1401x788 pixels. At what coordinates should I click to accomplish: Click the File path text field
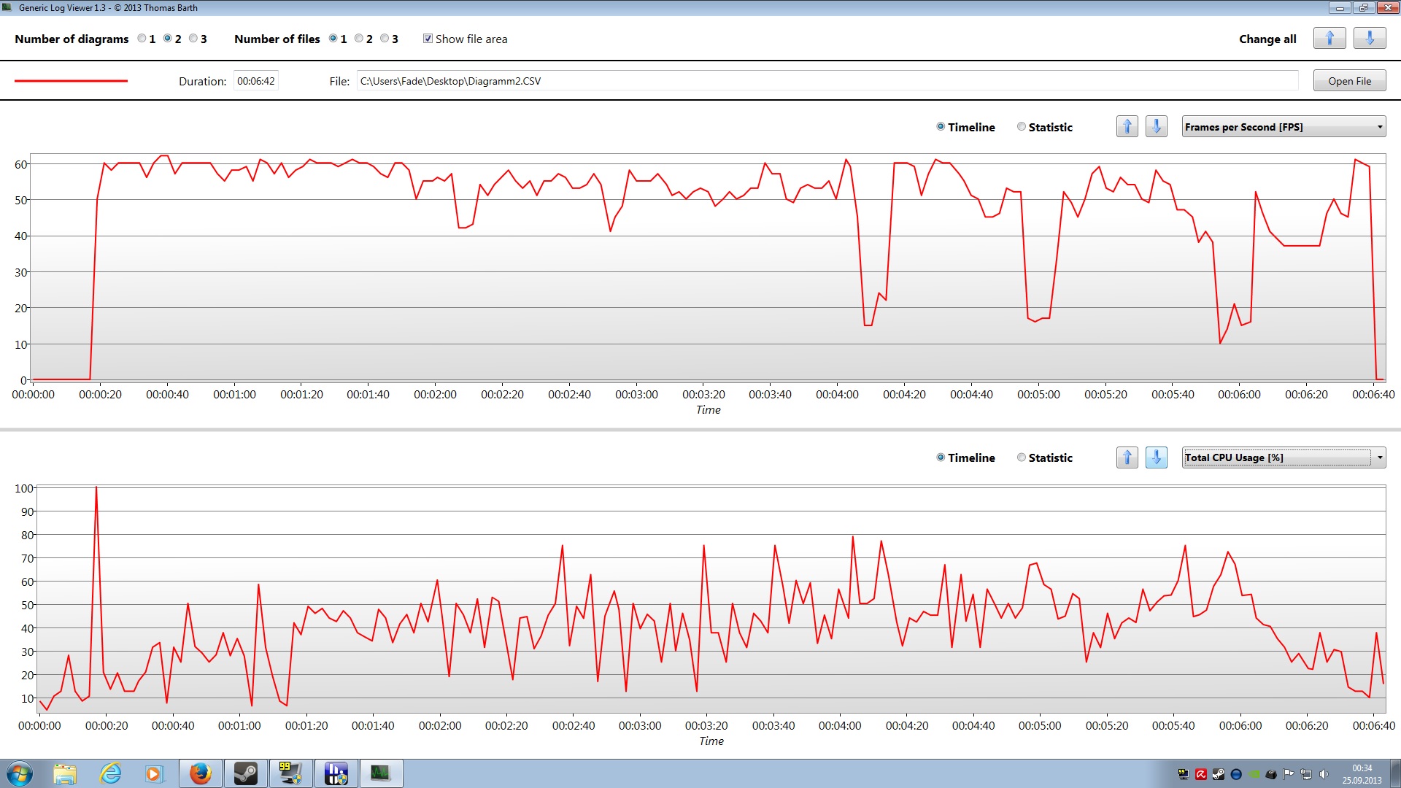click(x=827, y=81)
